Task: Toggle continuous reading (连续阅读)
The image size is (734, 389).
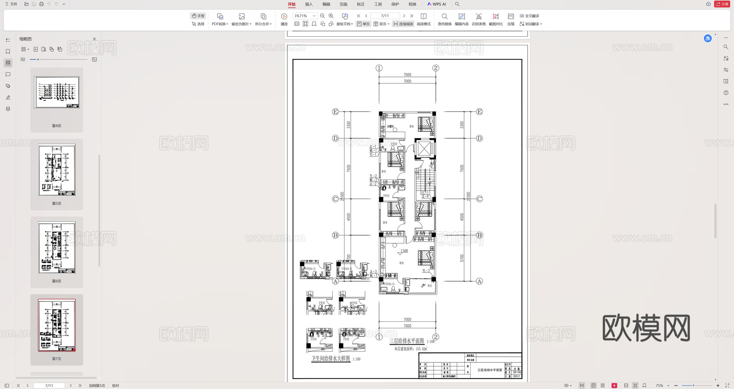Action: tap(403, 24)
